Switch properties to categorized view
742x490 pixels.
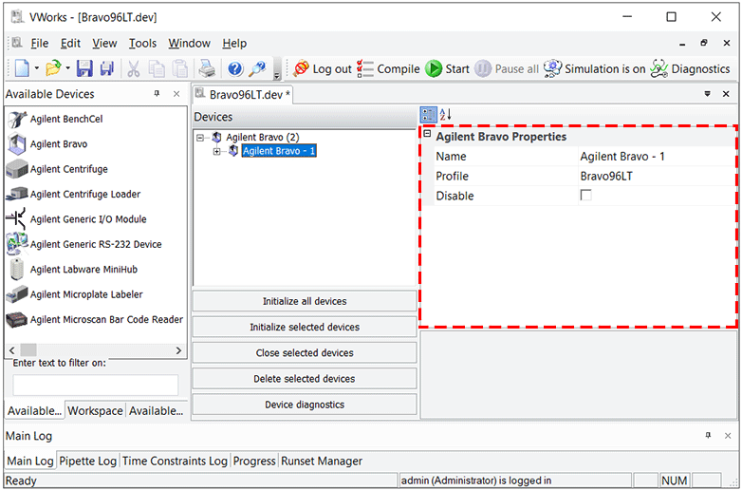(429, 115)
